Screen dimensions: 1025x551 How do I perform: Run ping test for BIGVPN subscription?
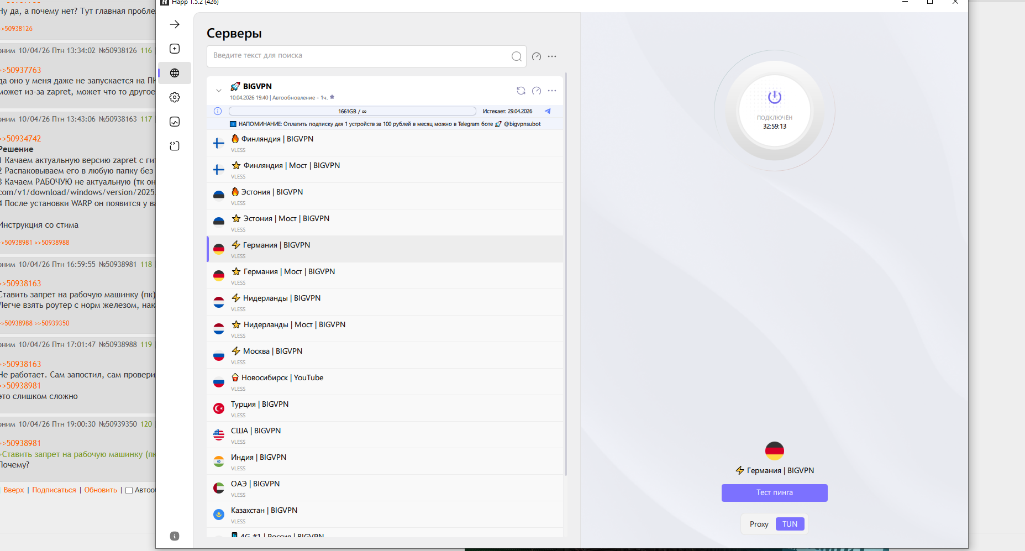[537, 91]
